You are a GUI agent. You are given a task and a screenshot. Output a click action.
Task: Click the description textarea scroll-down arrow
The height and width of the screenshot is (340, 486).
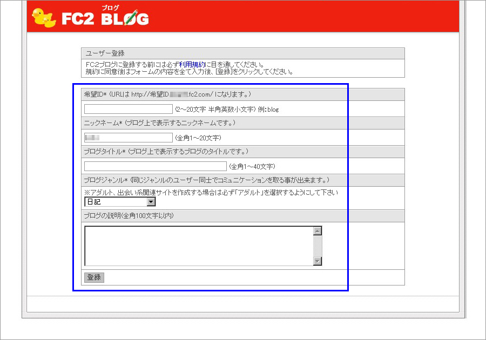[x=318, y=261]
